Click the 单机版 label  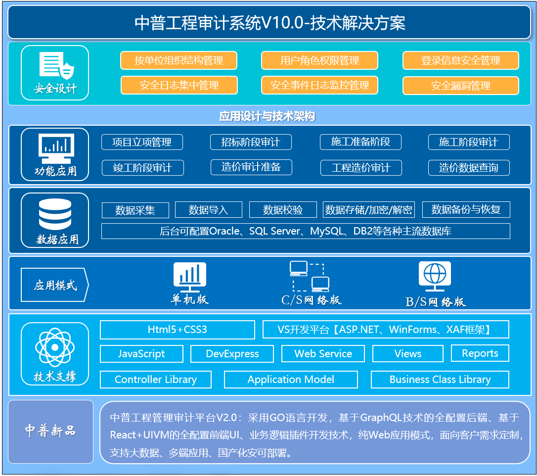190,299
